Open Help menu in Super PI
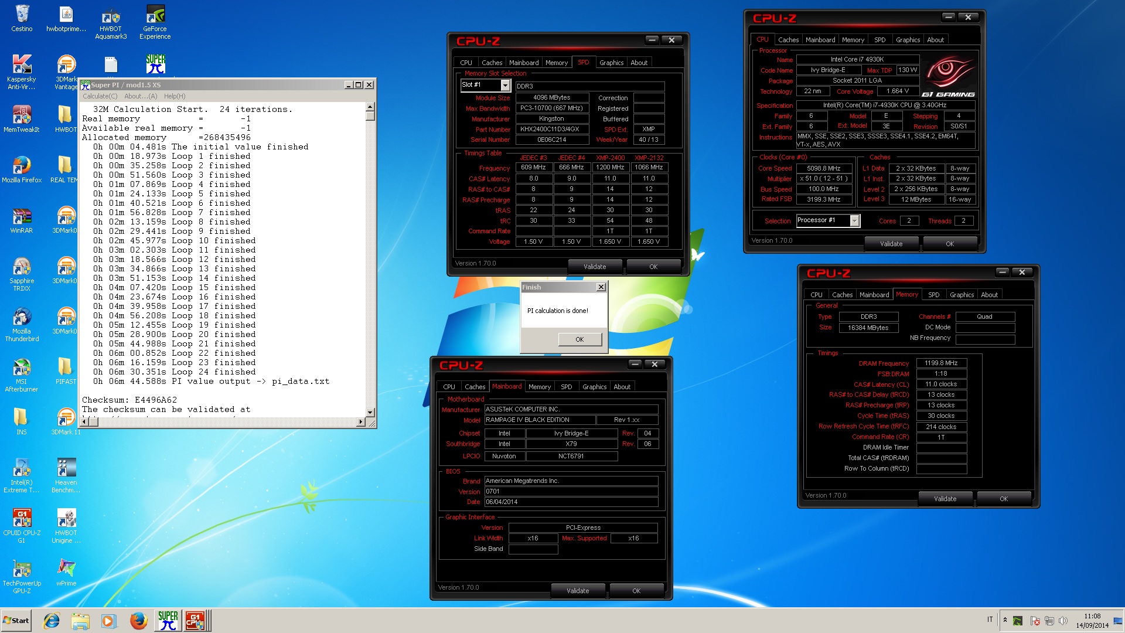Image resolution: width=1125 pixels, height=633 pixels. (x=175, y=96)
